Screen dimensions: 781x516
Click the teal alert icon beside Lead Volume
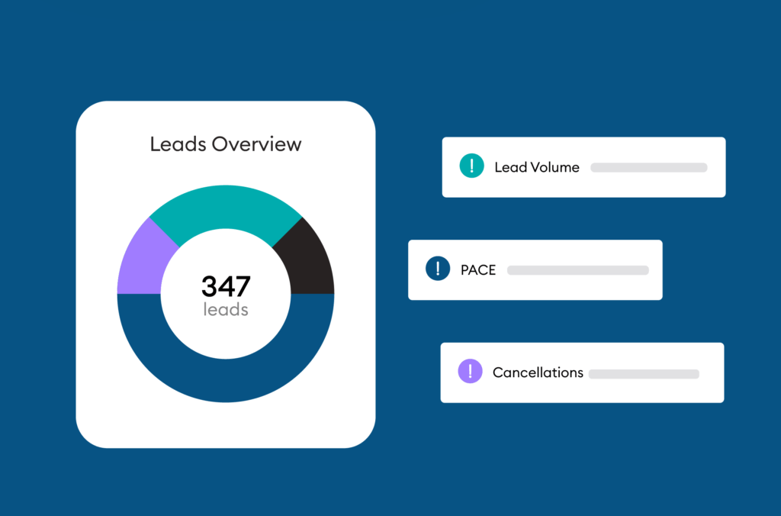[x=471, y=166]
